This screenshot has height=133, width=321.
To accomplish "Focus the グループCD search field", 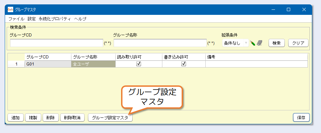I will click(56, 43).
